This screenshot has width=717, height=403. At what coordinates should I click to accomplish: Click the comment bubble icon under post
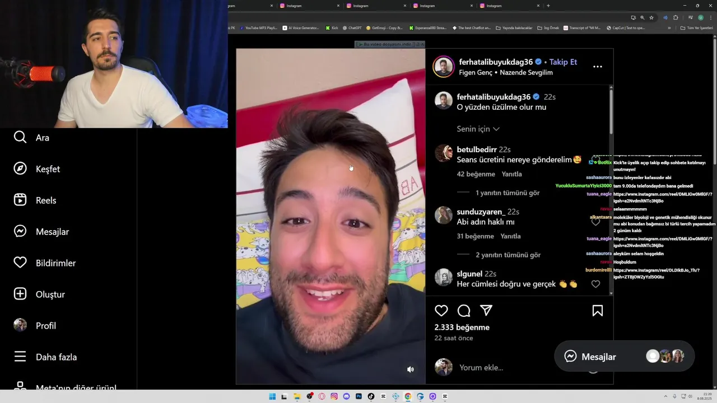click(464, 311)
